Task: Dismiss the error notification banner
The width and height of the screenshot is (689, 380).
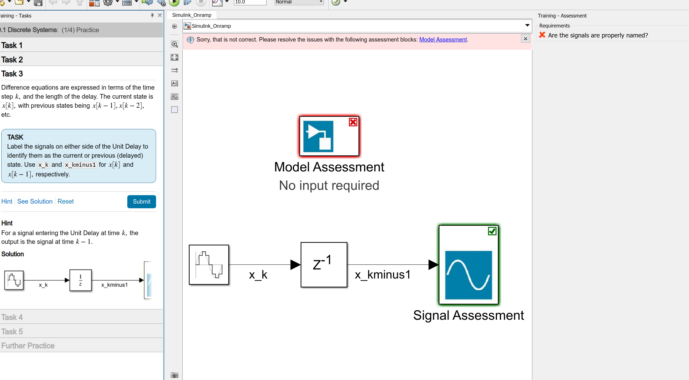Action: coord(525,39)
